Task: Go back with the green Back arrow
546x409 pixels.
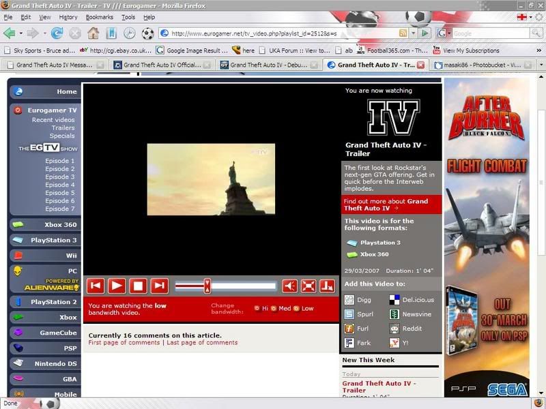Action: (10, 33)
